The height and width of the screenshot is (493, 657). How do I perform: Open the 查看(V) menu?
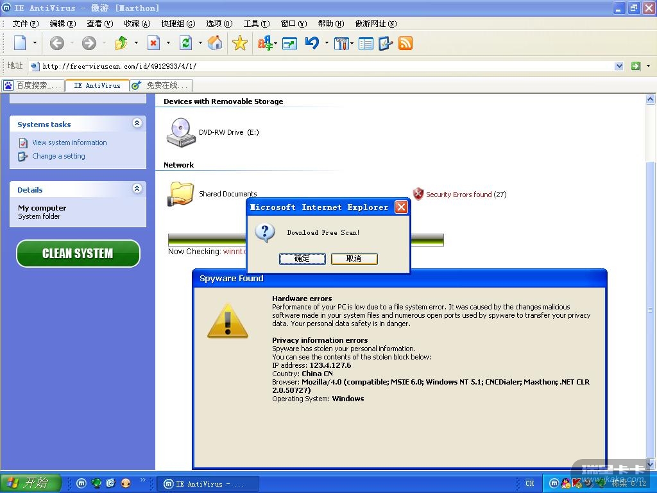click(x=100, y=24)
